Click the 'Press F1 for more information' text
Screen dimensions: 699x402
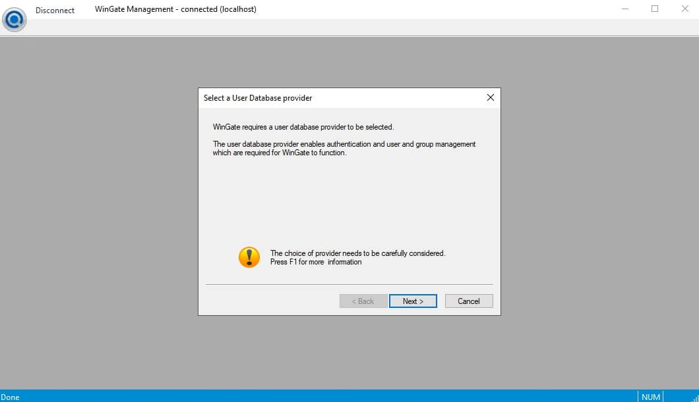[316, 262]
